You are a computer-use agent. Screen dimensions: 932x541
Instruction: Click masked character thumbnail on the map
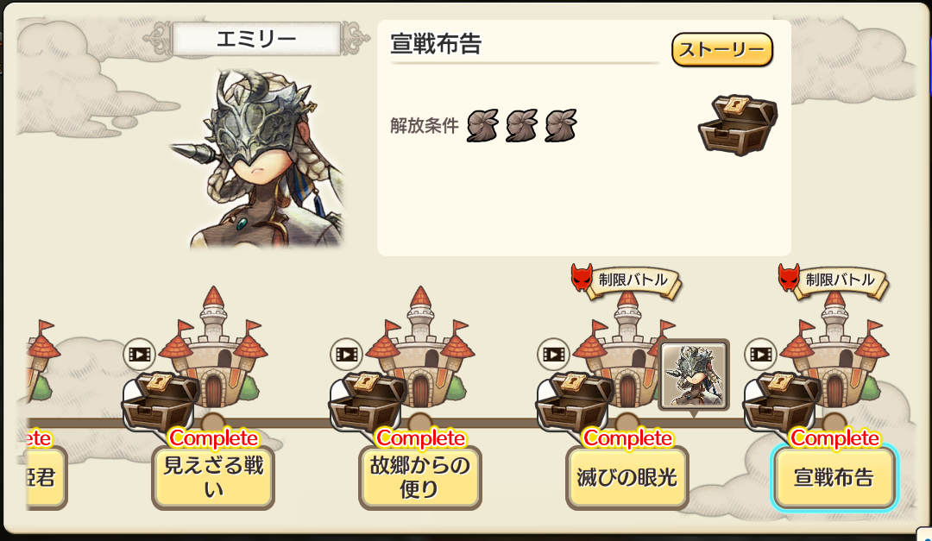(694, 375)
